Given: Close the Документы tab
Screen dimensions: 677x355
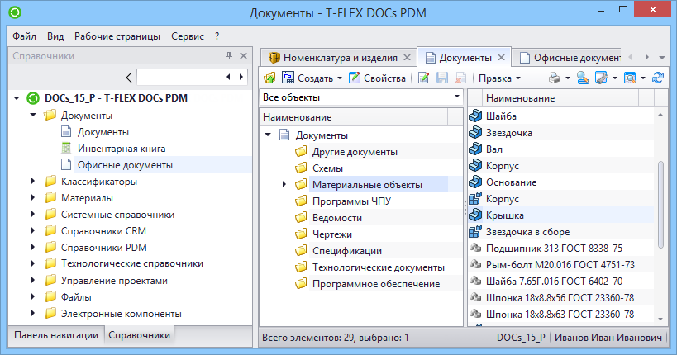Looking at the screenshot, I should (501, 57).
